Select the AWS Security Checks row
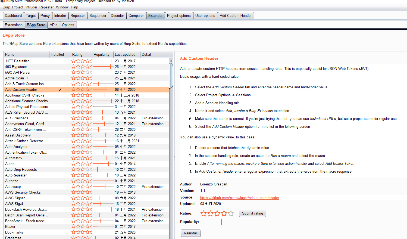This screenshot has width=407, height=239. tap(86, 192)
